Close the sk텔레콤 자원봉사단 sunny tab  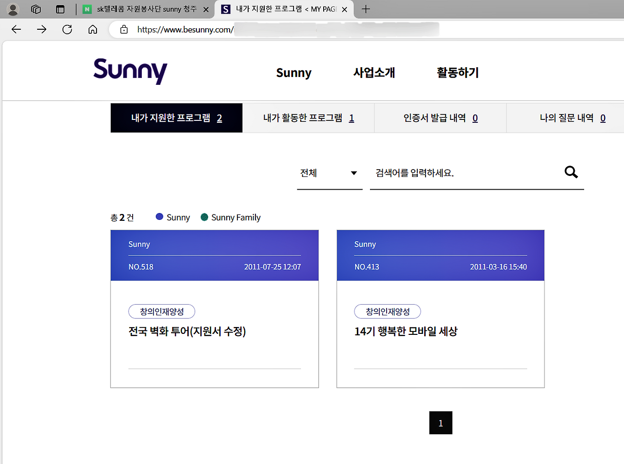click(x=205, y=9)
